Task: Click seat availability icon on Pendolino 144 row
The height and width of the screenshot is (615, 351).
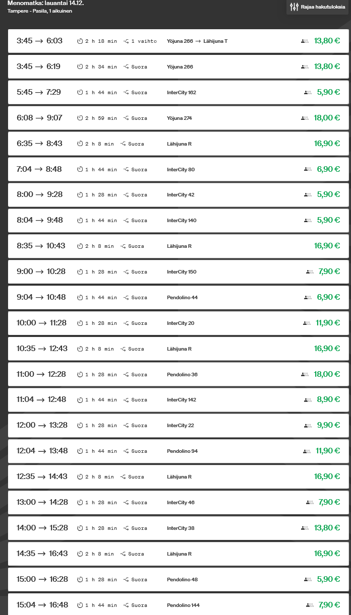Action: pyautogui.click(x=310, y=605)
